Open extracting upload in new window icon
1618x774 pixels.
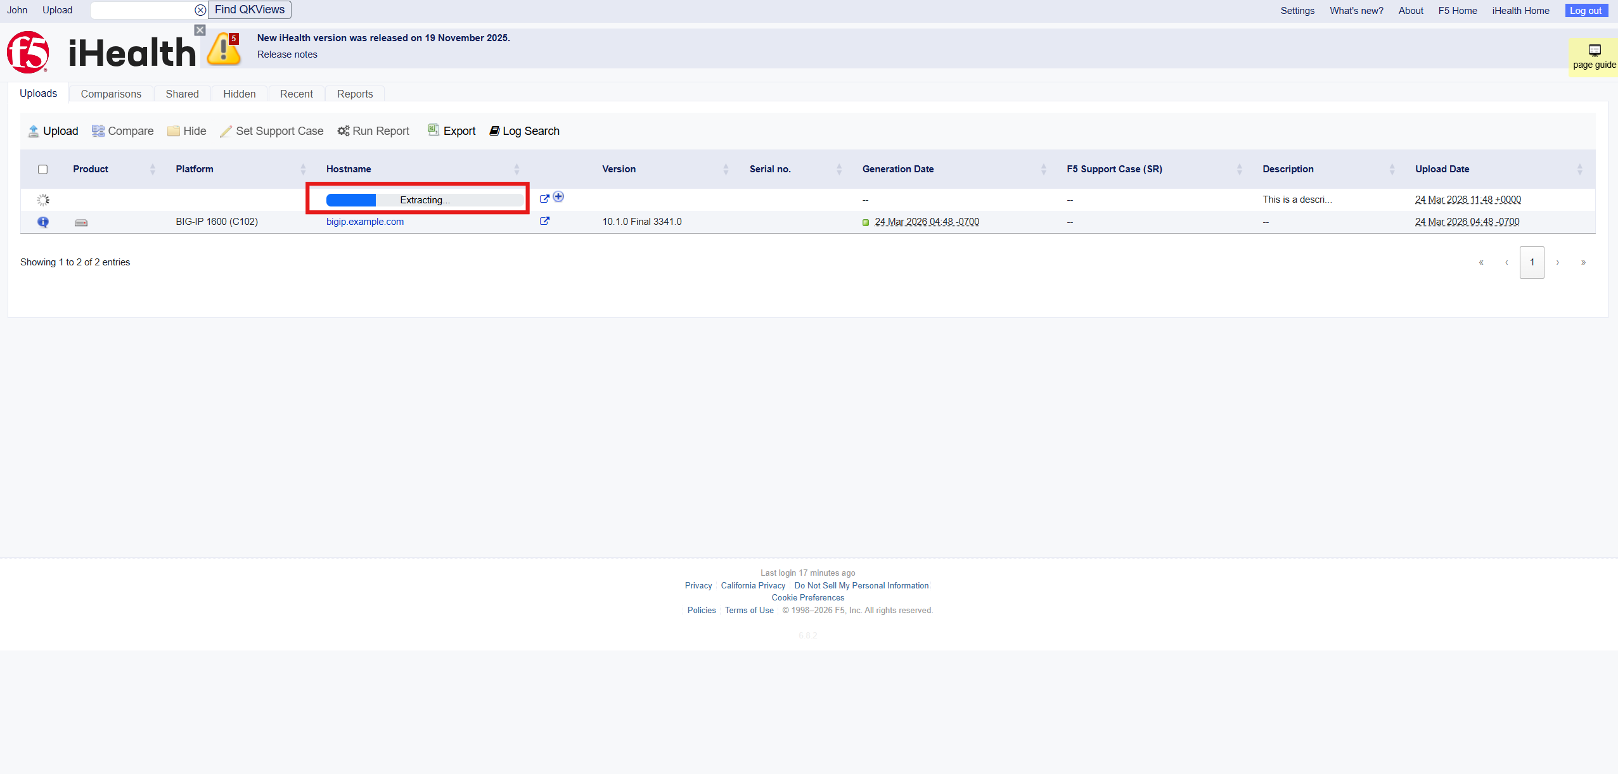(544, 199)
